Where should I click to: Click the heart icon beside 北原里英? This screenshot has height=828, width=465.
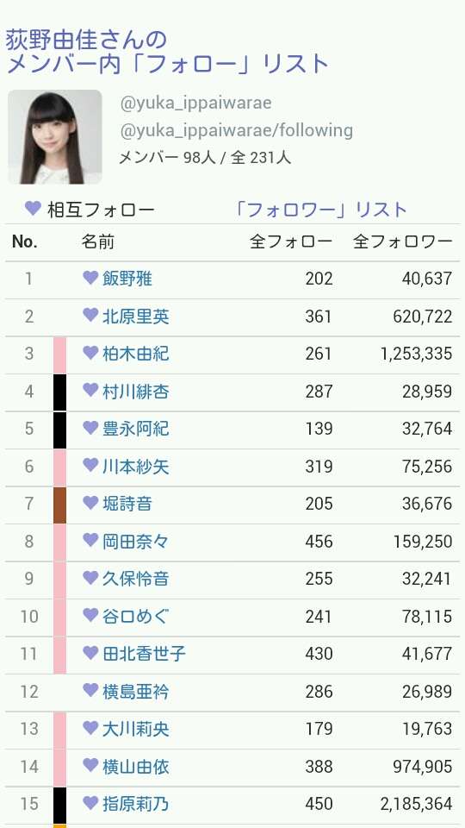[90, 315]
